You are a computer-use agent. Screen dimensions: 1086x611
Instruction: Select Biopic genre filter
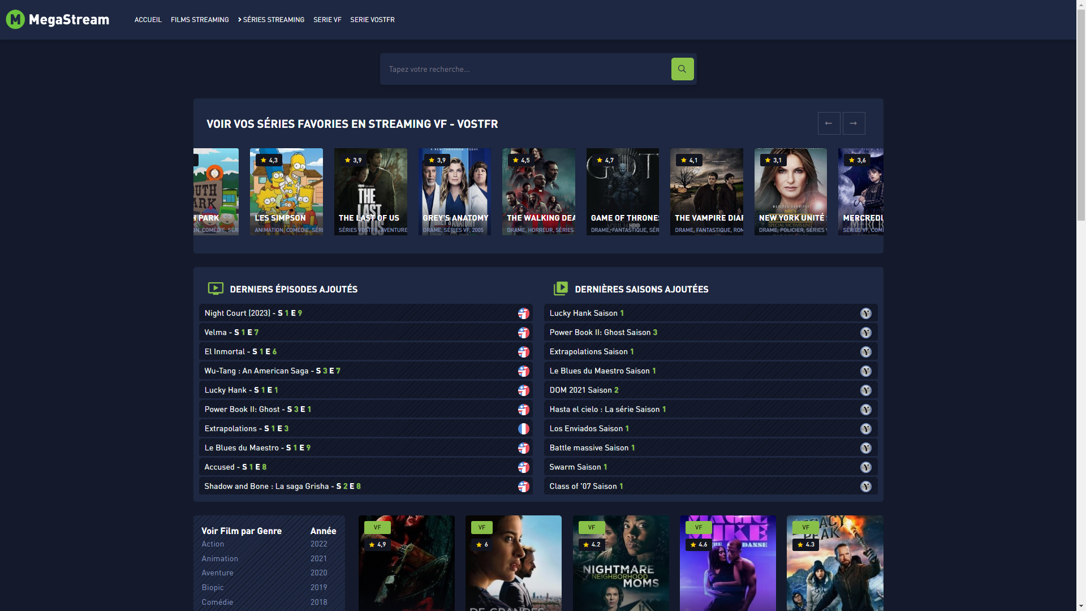(213, 588)
